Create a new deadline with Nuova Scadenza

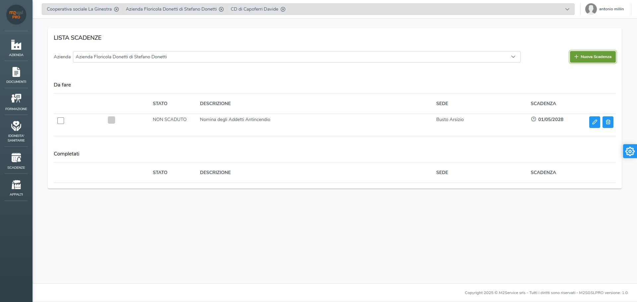[x=593, y=57]
